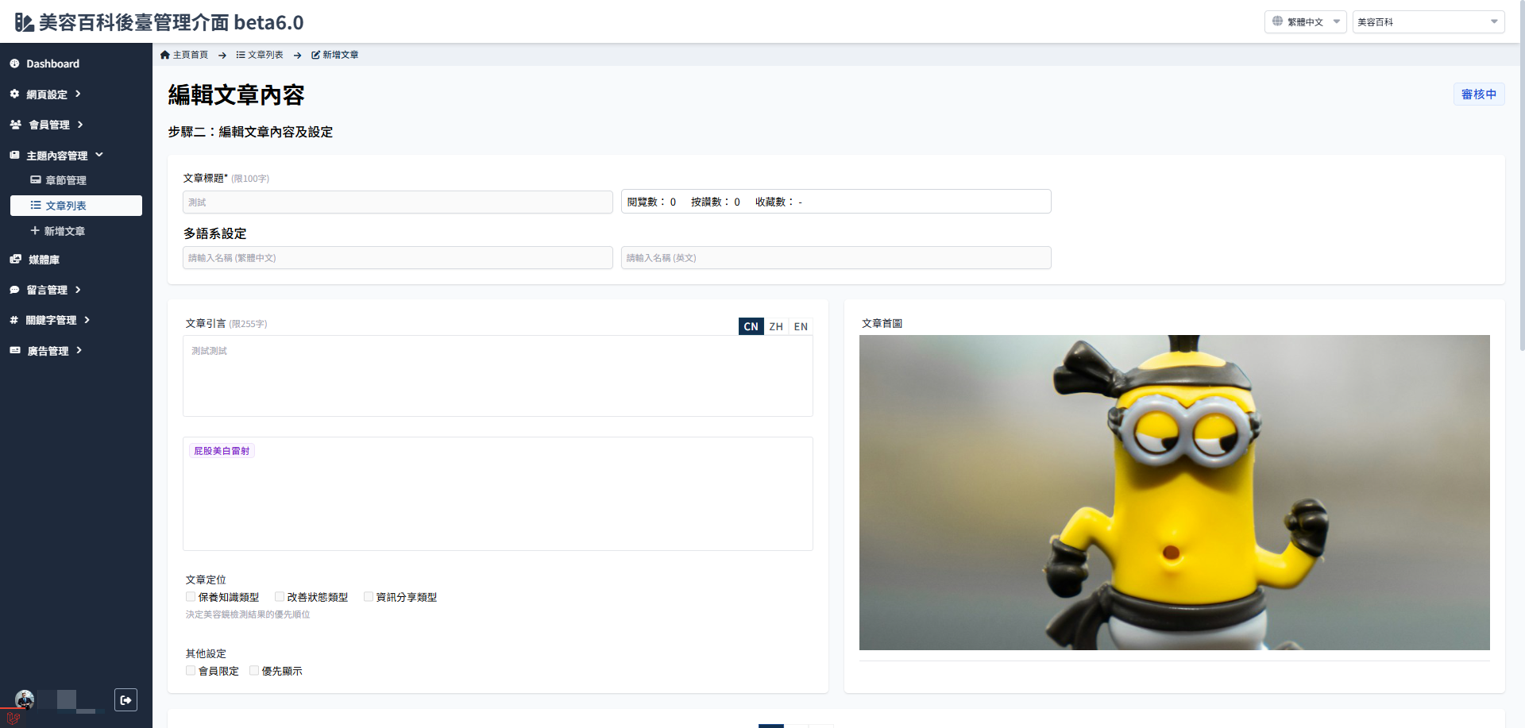Switch to the EN language tab
1525x728 pixels.
click(801, 326)
